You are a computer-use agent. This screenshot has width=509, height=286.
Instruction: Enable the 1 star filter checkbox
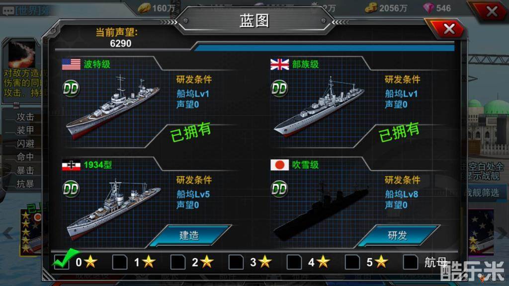120,262
